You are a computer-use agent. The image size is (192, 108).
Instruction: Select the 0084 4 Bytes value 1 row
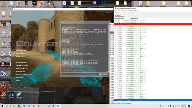[132, 92]
